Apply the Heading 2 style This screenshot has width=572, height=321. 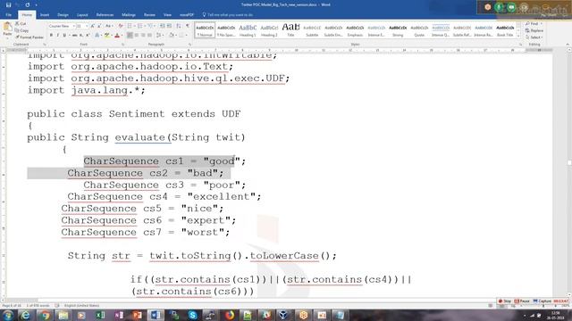tap(269, 30)
